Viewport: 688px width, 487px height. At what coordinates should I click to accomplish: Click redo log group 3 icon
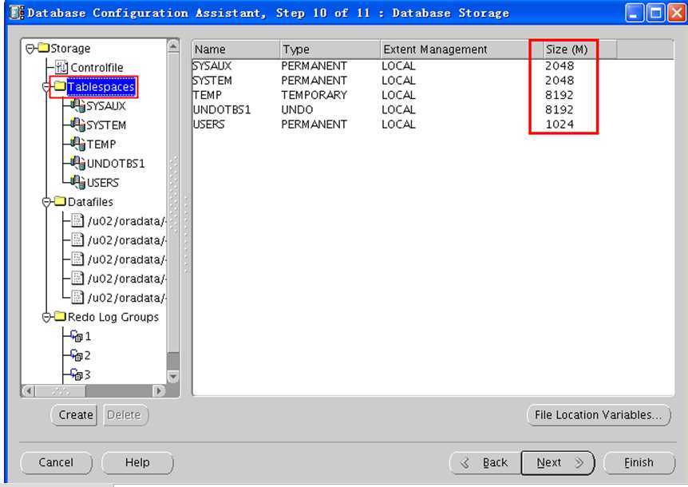tap(77, 374)
